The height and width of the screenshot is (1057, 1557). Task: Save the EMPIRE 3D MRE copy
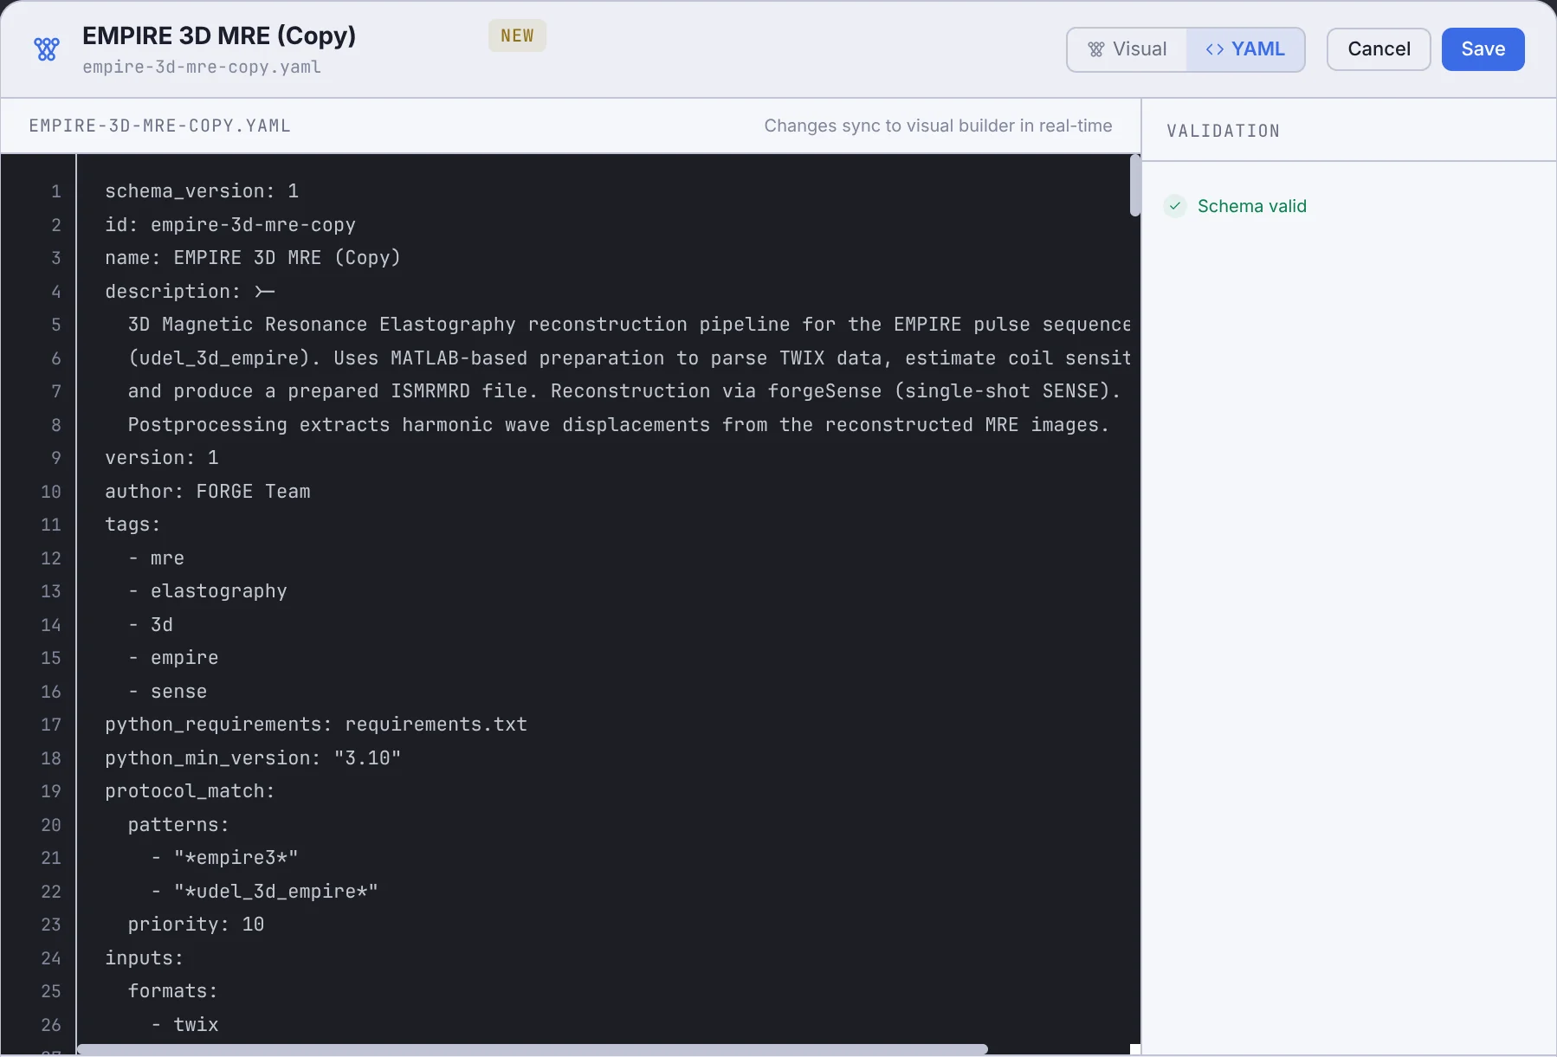[x=1483, y=49]
